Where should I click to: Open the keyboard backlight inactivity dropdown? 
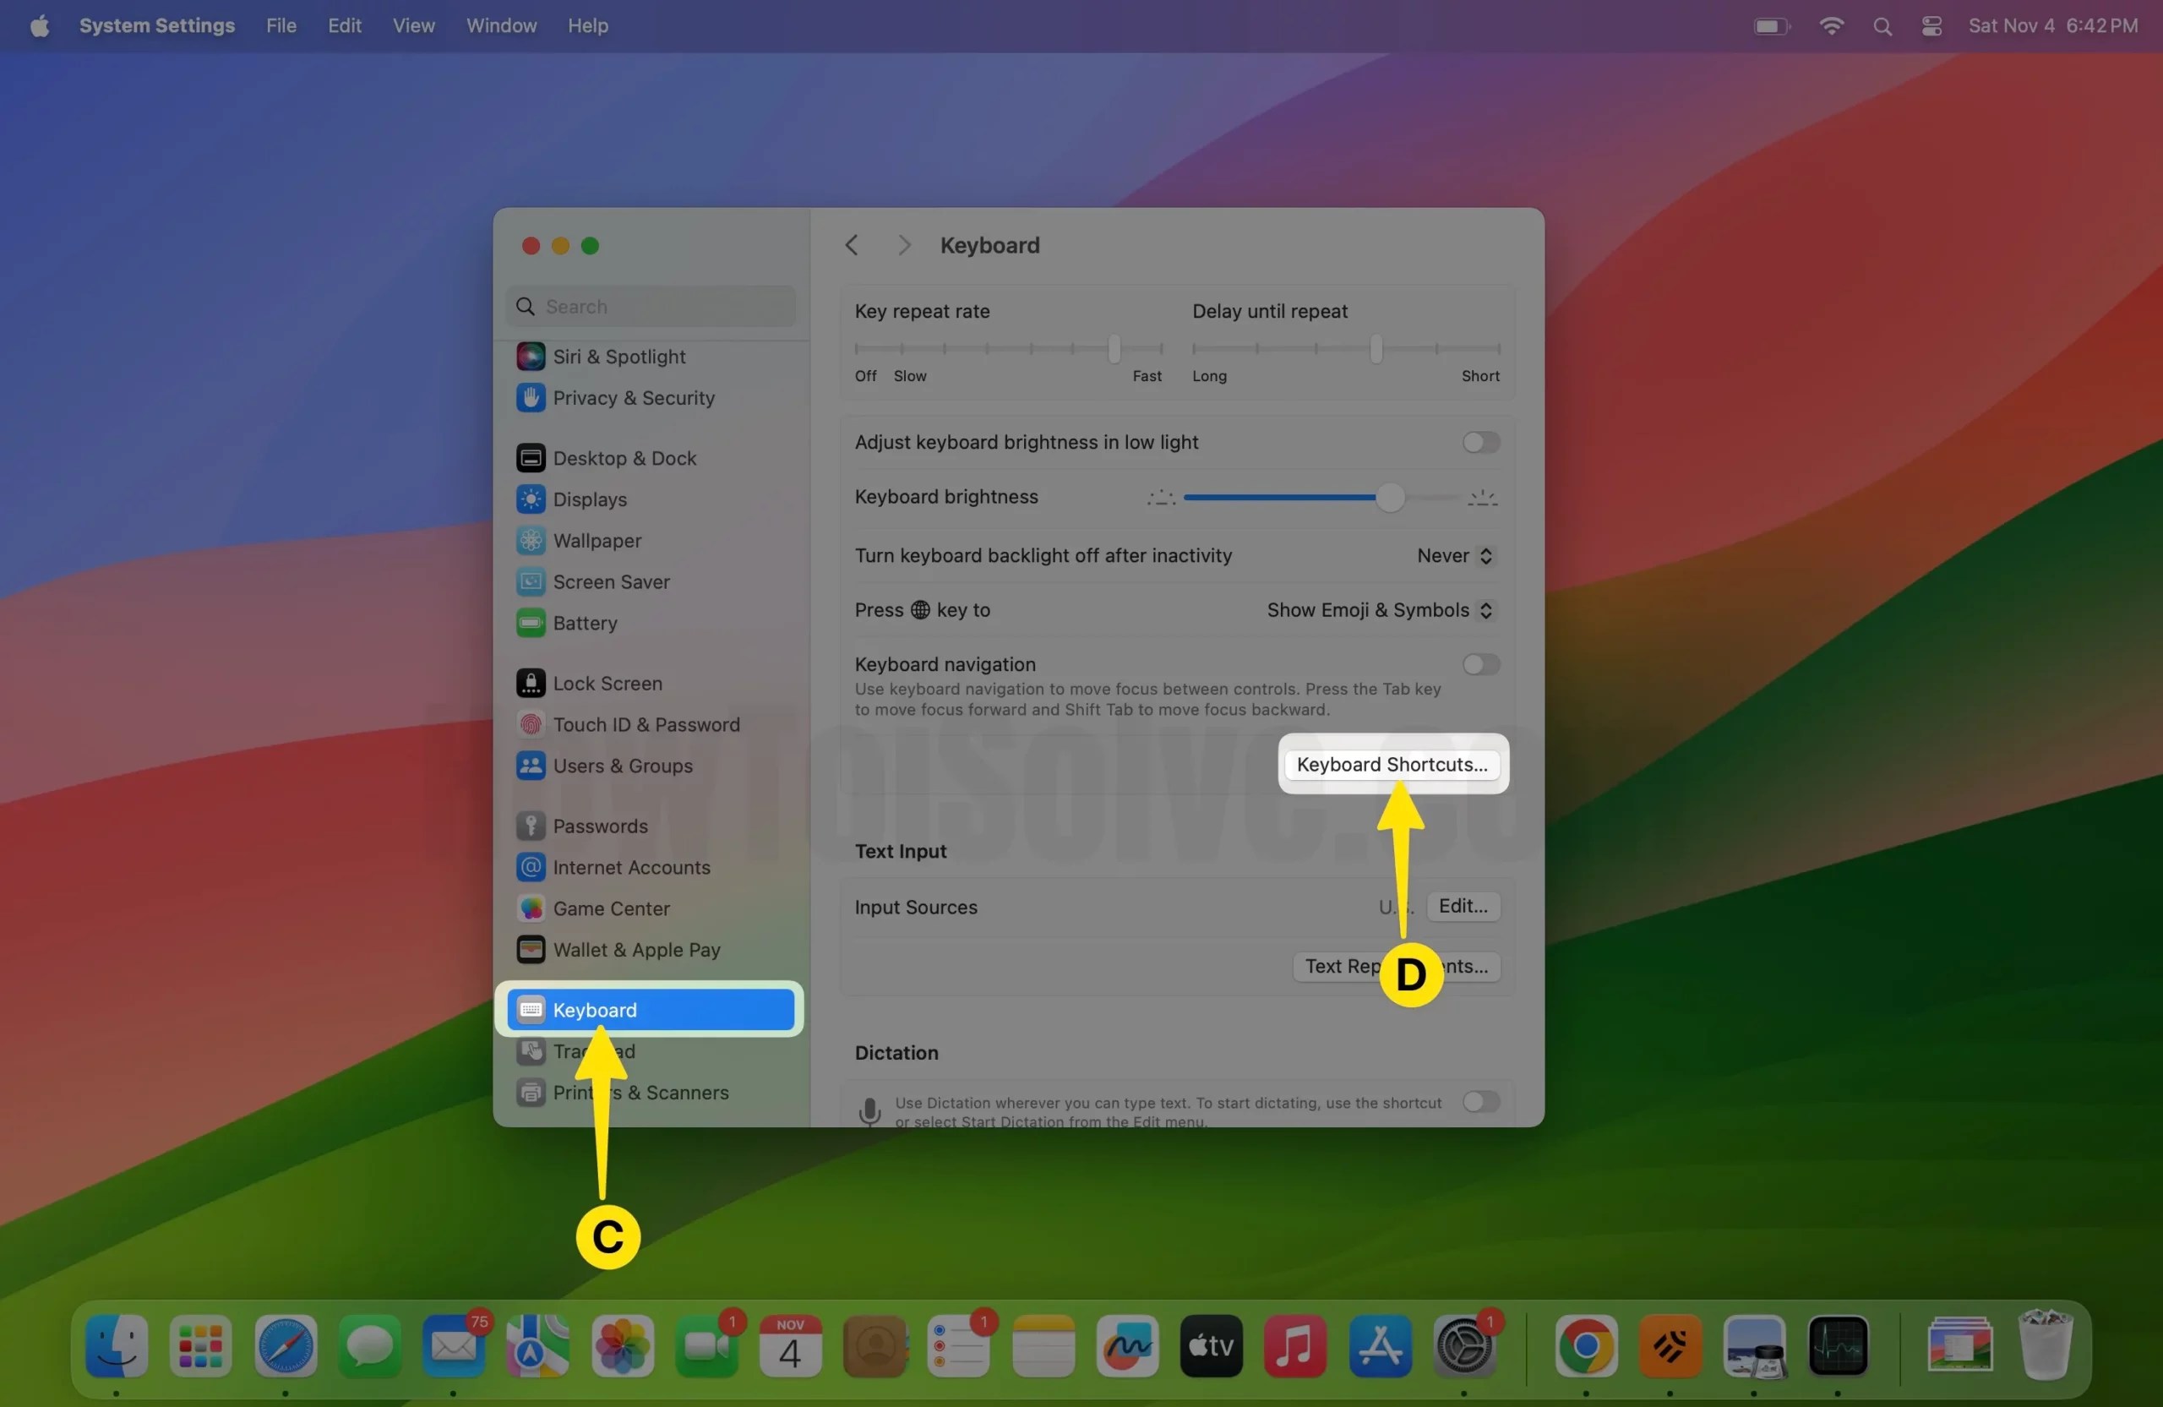[1452, 555]
